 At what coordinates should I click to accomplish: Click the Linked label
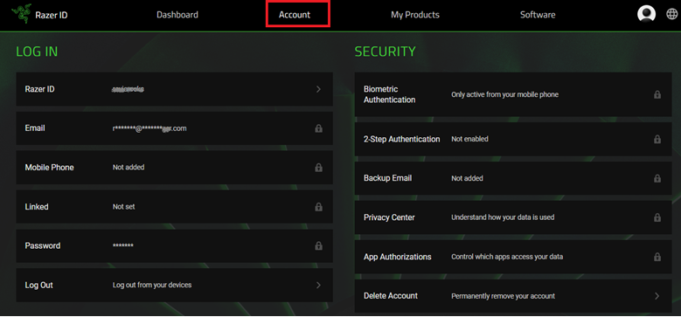click(37, 207)
